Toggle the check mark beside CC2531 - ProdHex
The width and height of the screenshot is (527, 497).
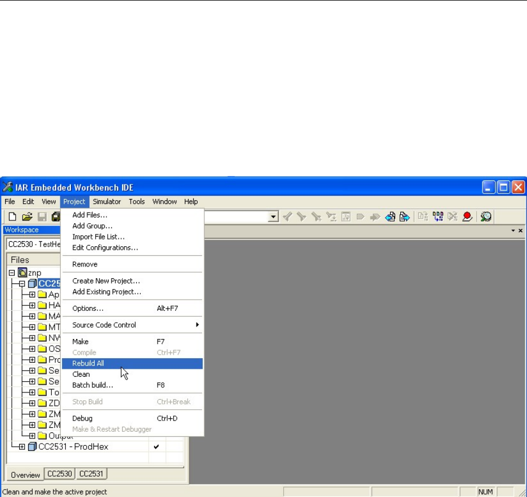(x=157, y=446)
